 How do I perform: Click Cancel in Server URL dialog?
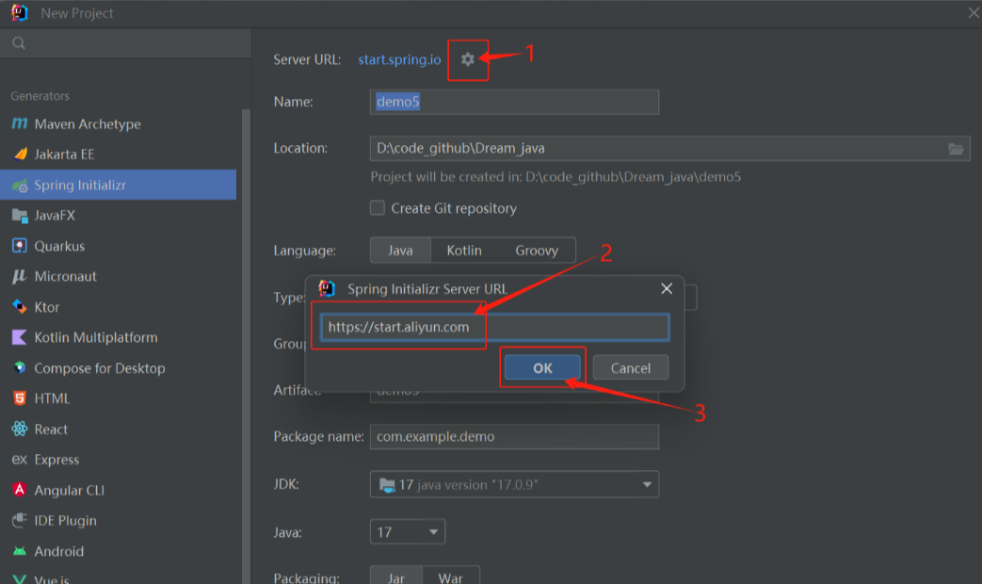click(x=631, y=367)
